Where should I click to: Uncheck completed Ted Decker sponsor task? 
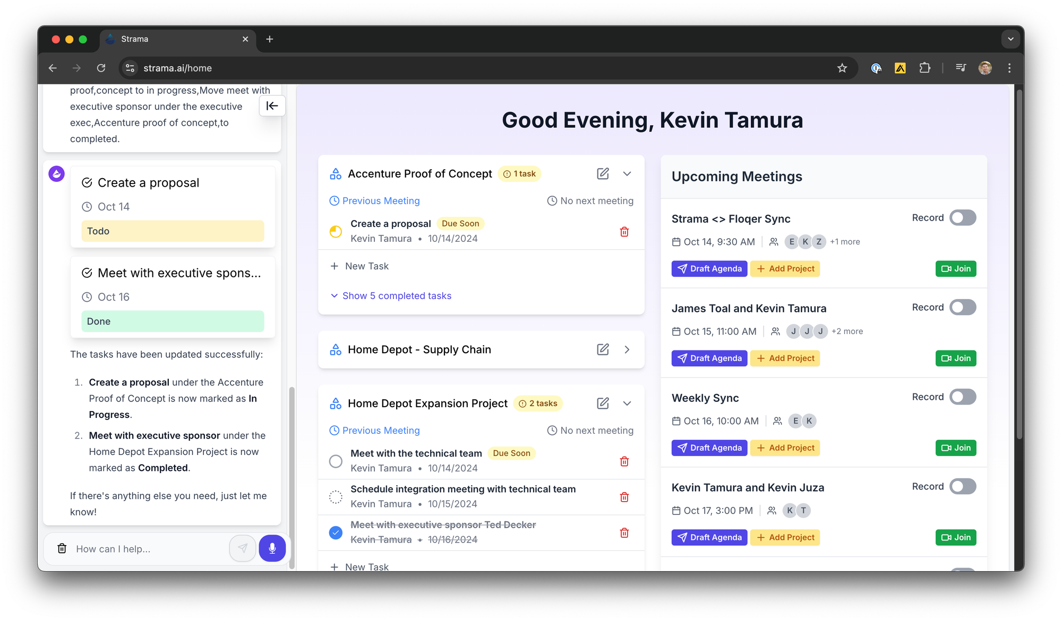click(x=336, y=532)
